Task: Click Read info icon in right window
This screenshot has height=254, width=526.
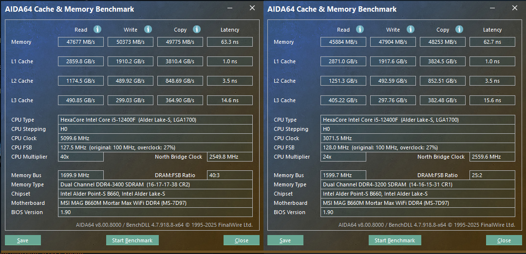Action: tap(359, 30)
